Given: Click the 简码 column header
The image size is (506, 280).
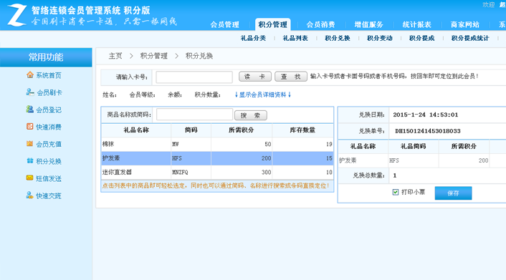Looking at the screenshot, I should tap(191, 130).
